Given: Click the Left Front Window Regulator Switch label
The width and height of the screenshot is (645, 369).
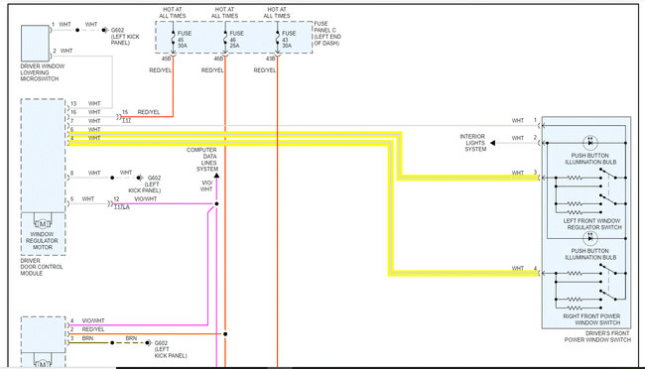Looking at the screenshot, I should [591, 224].
